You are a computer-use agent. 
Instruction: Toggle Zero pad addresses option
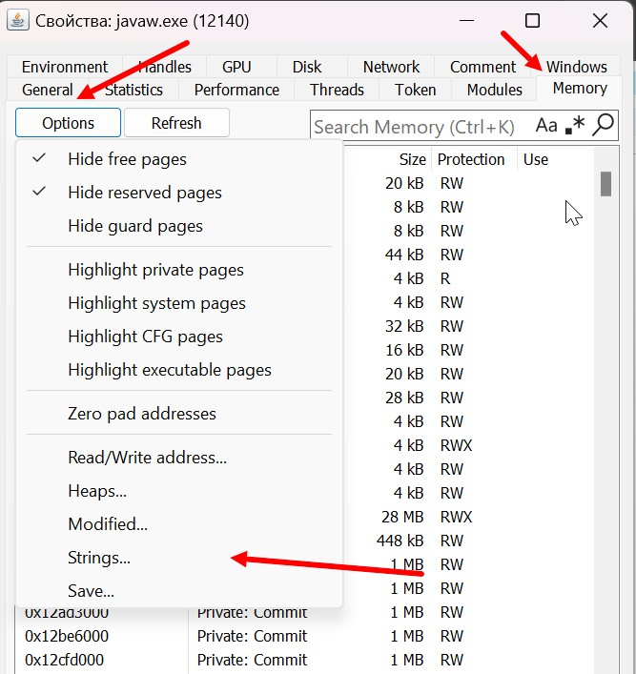179,414
